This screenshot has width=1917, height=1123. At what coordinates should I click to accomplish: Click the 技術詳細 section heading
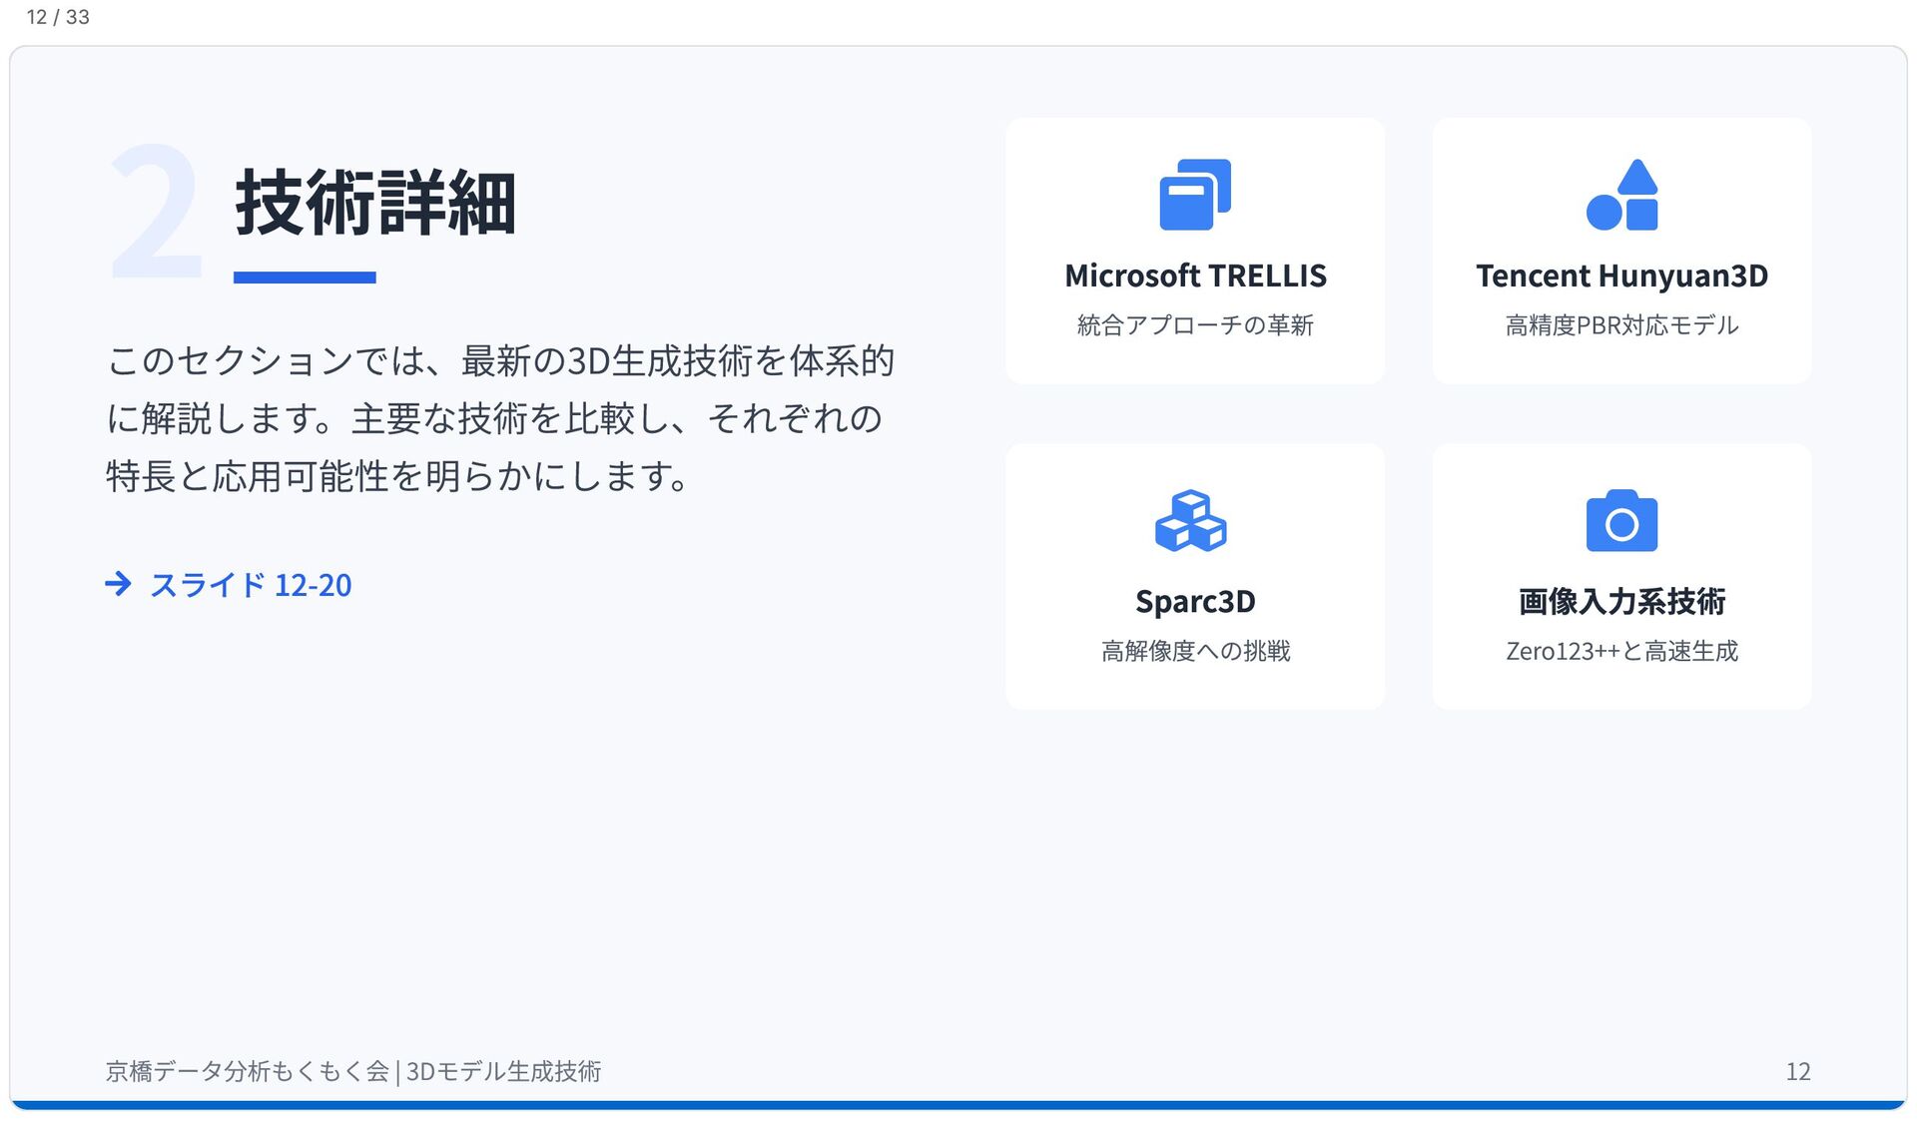pos(375,204)
